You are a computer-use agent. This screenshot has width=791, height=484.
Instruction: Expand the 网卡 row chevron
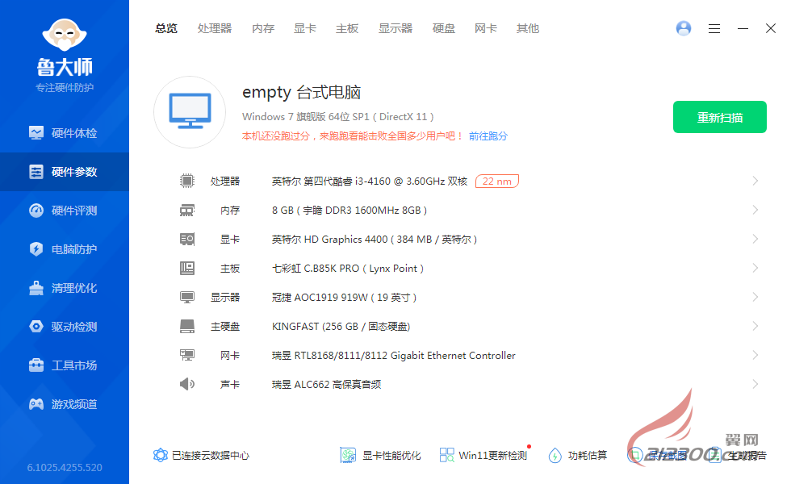(x=755, y=355)
